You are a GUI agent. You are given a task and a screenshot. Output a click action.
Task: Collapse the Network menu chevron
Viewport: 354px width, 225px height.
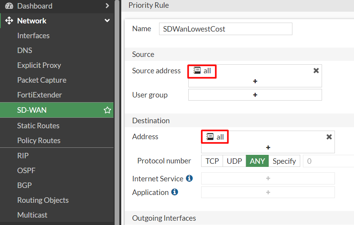pyautogui.click(x=107, y=21)
